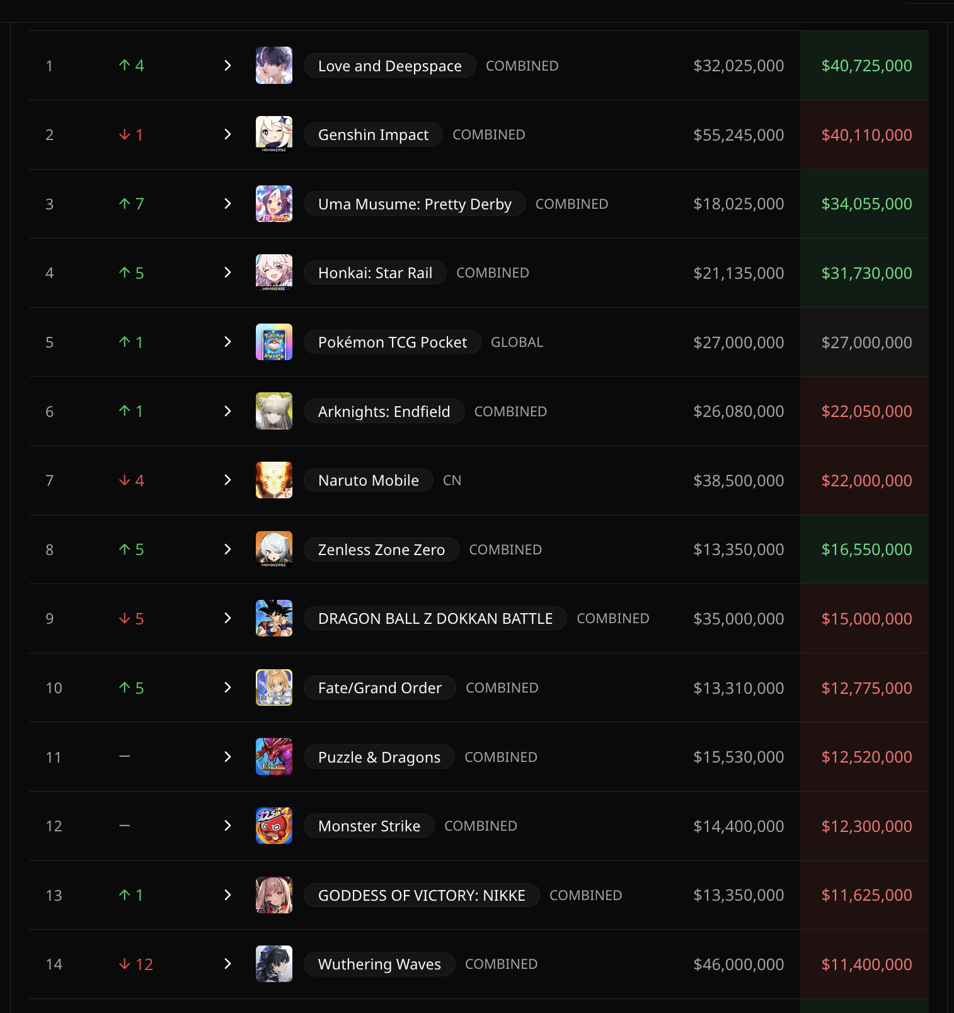This screenshot has height=1013, width=954.
Task: Click the Wuthering Waves name label
Action: (x=379, y=964)
